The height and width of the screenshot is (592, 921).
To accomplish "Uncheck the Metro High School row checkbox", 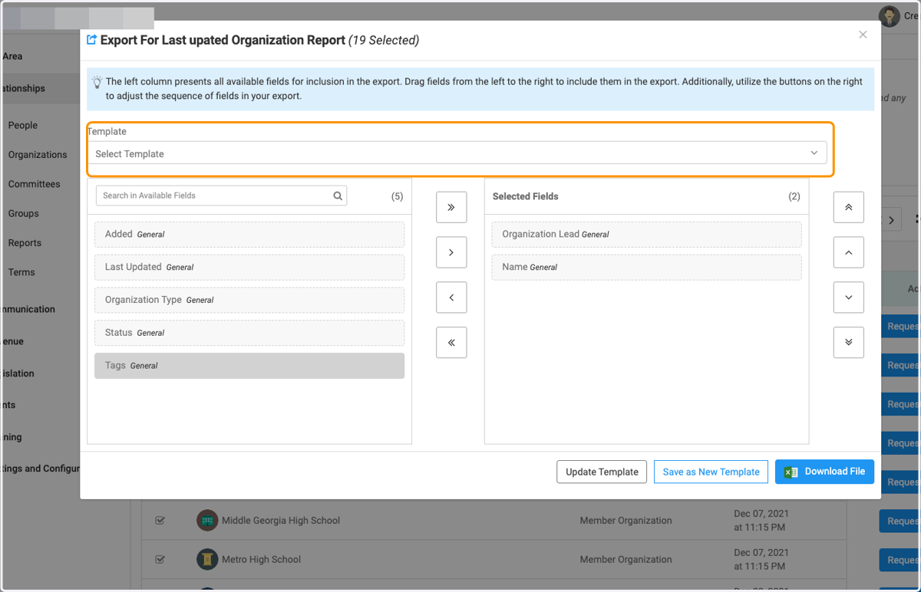I will click(160, 559).
